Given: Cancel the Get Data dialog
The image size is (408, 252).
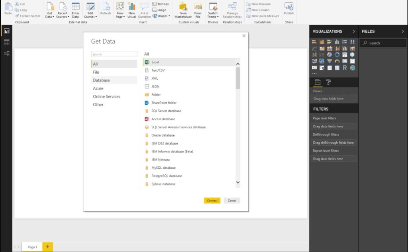Looking at the screenshot, I should [x=232, y=201].
